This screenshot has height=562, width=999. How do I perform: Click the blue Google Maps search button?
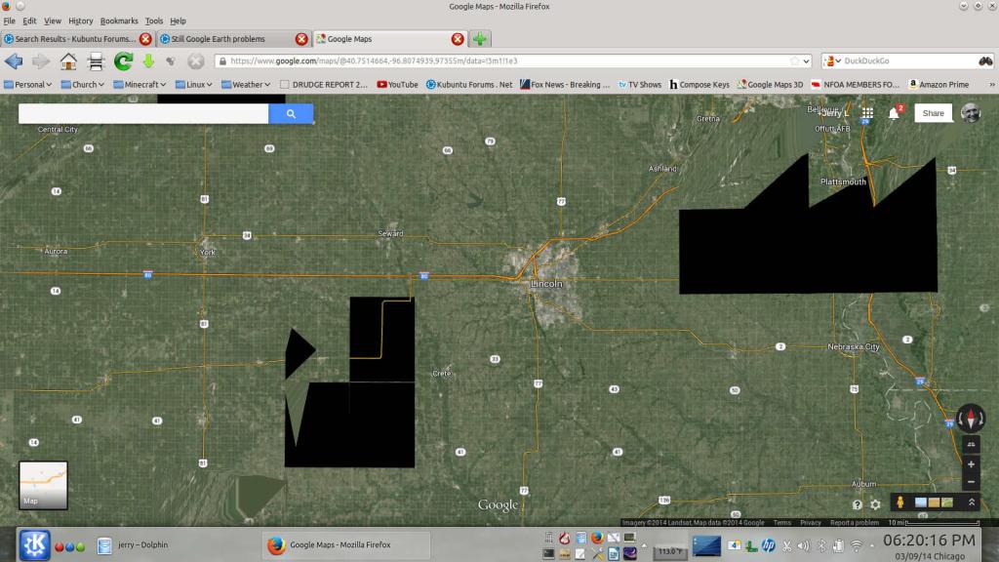[x=291, y=114]
